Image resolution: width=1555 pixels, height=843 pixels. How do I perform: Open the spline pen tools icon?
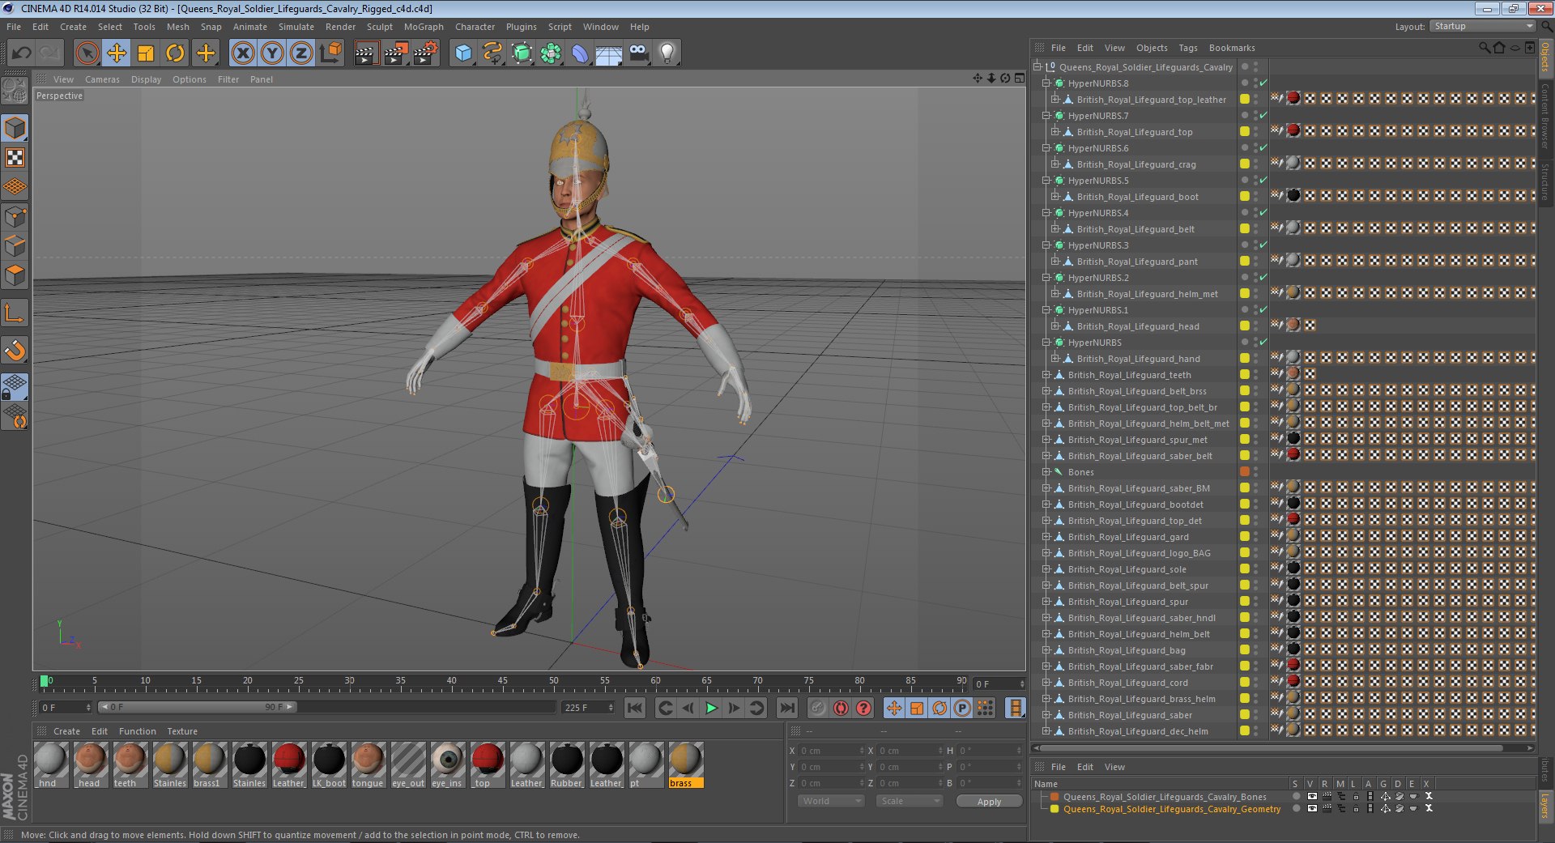(492, 53)
